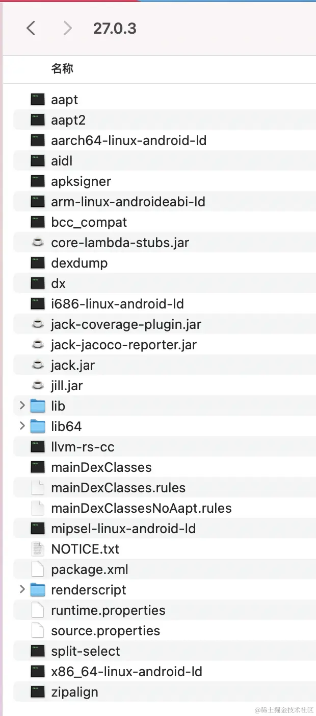
Task: Select the aarch64-linux-android-ld file name
Action: coord(129,140)
